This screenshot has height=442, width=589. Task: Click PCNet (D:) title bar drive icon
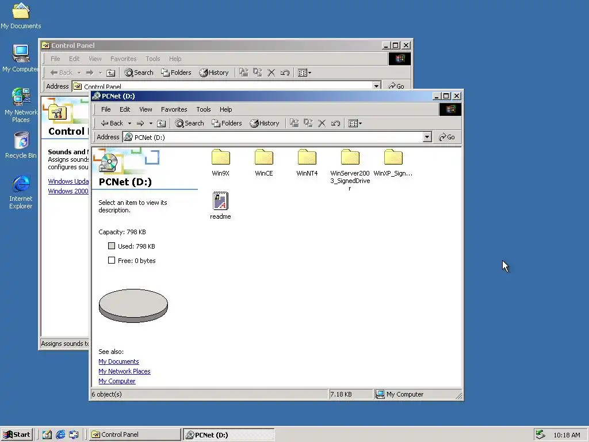[97, 96]
